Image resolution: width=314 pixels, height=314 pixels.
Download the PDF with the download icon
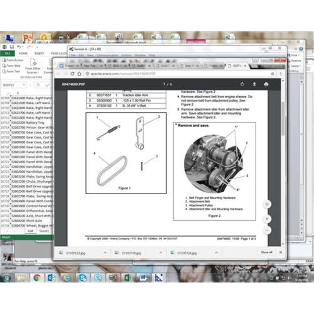254,84
